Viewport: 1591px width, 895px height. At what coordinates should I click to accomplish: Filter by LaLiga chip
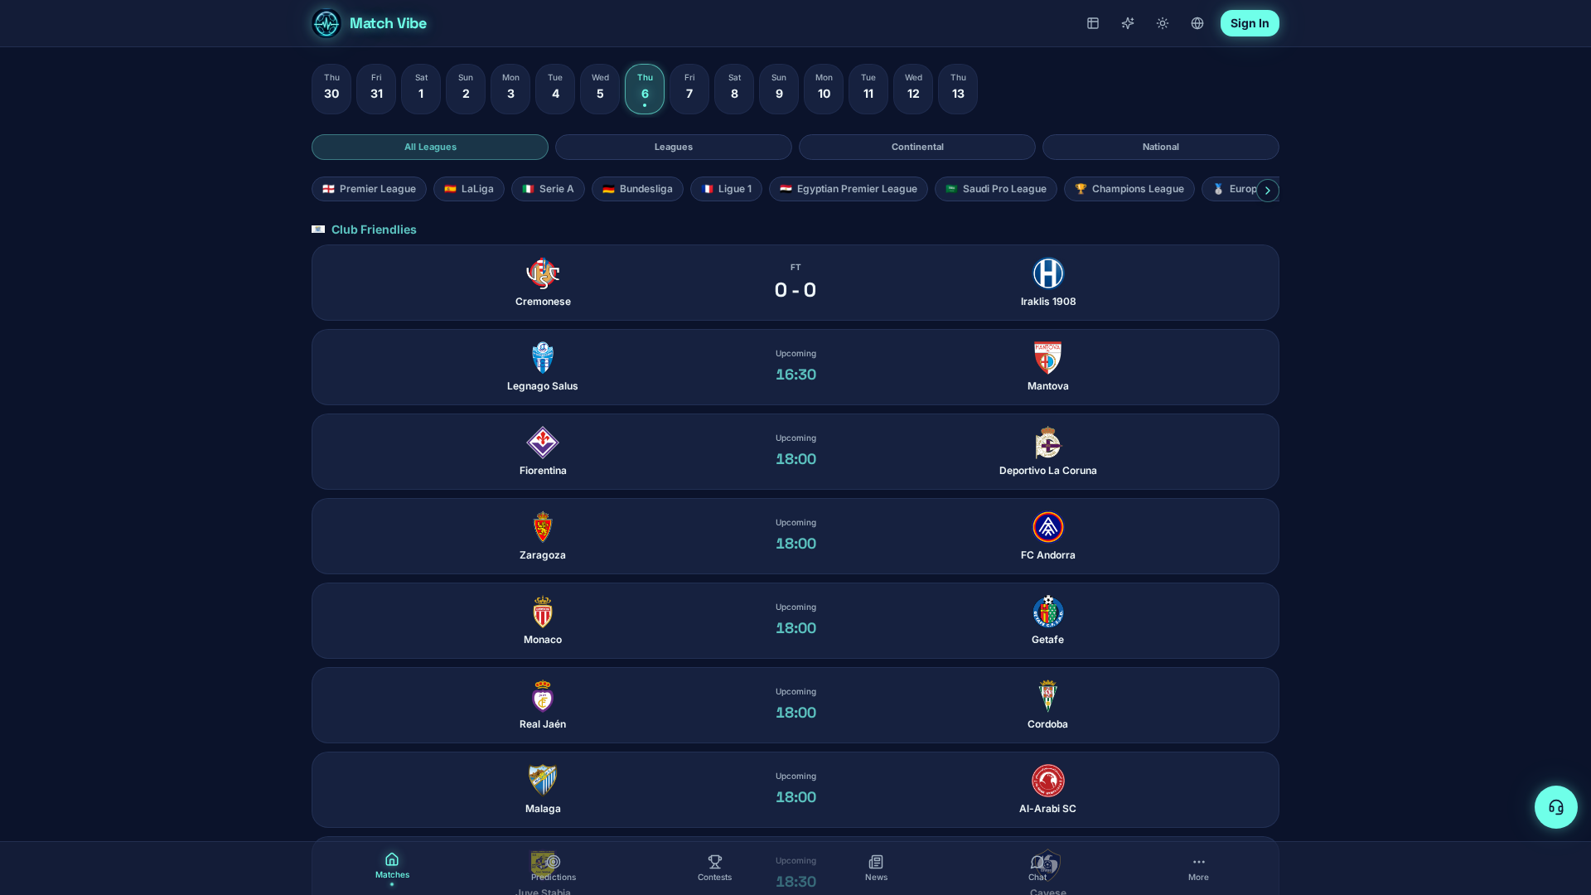(x=469, y=189)
